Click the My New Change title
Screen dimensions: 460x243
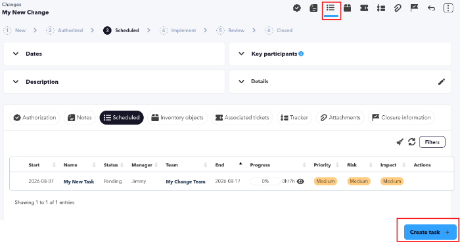click(x=26, y=12)
